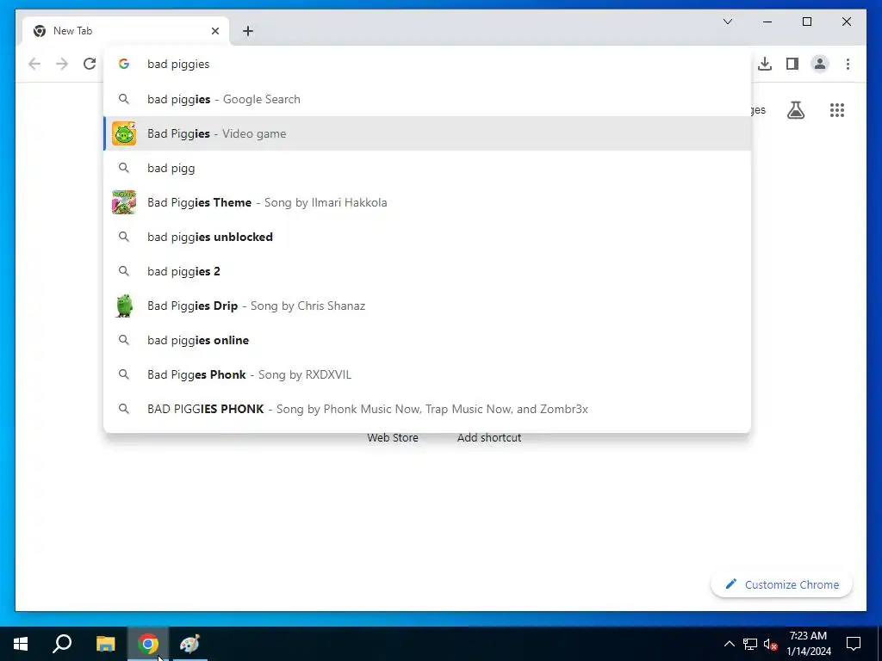The image size is (882, 661).
Task: Click the Bad Piggies Drip green pig thumbnail
Action: point(124,306)
